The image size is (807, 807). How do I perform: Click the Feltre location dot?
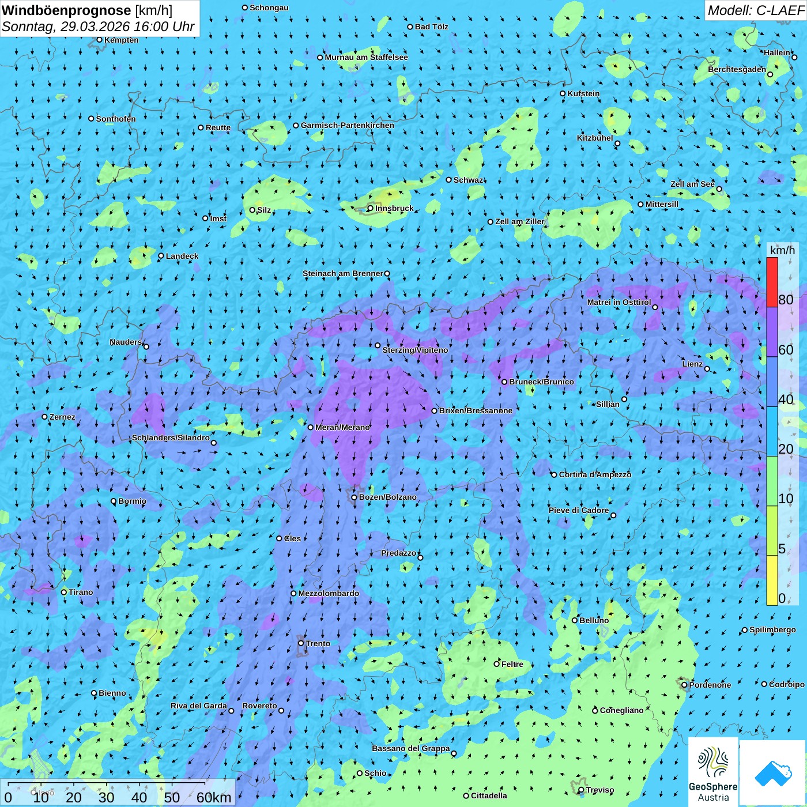click(x=497, y=664)
